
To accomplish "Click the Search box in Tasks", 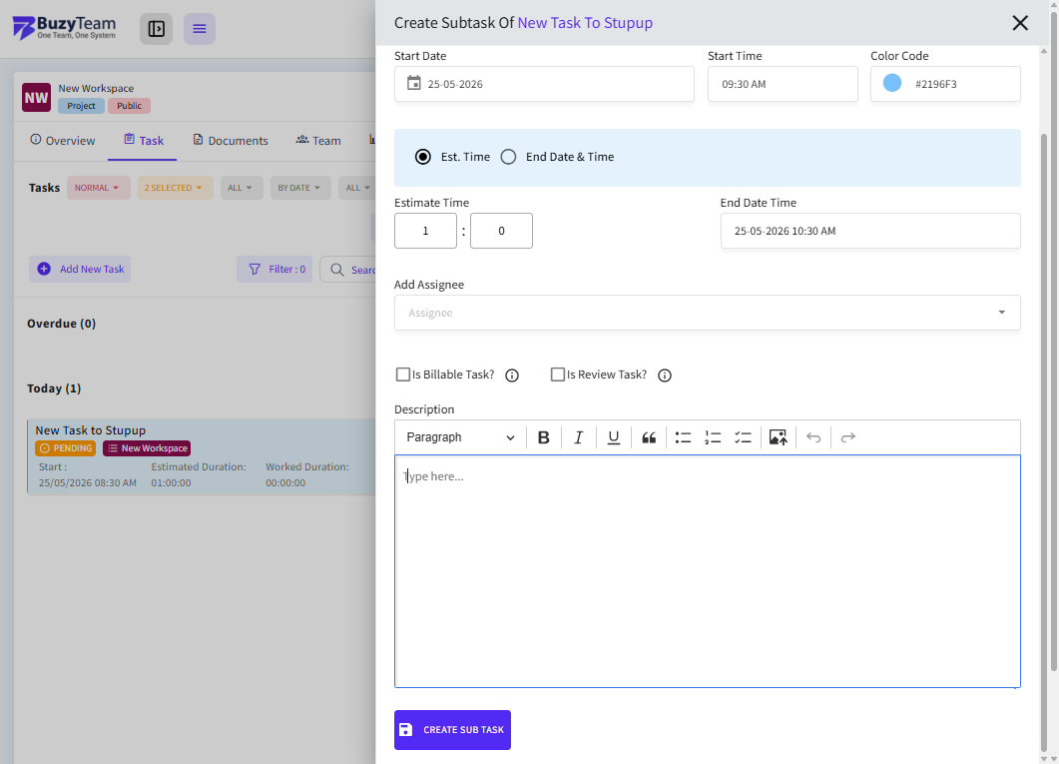I will tap(348, 270).
